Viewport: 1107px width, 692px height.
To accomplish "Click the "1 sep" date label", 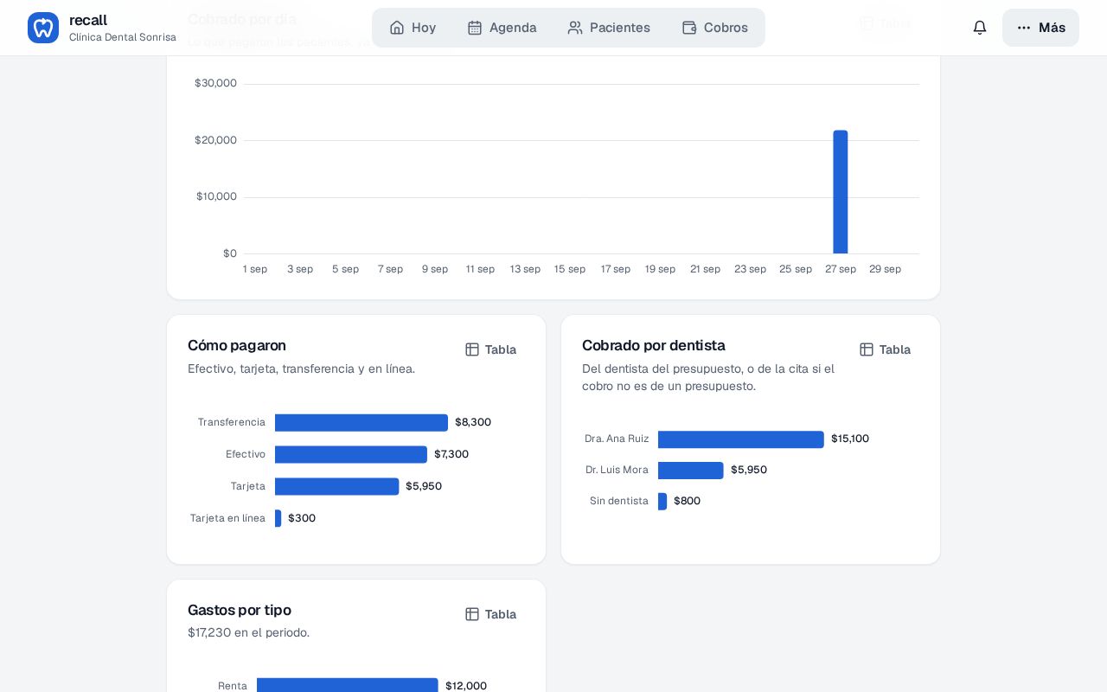I will [x=255, y=269].
